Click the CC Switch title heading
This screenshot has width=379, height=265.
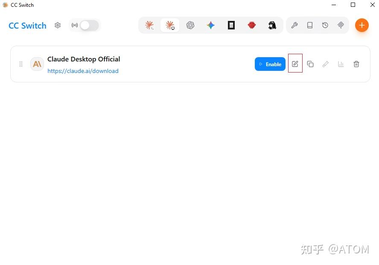[x=27, y=26]
